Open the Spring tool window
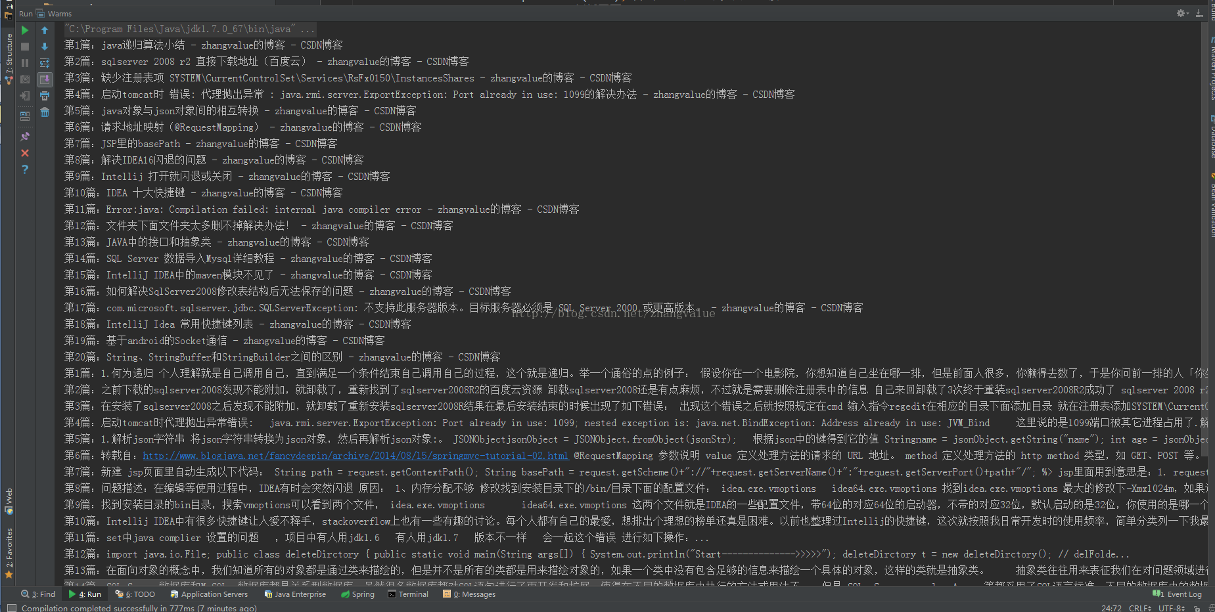This screenshot has height=612, width=1215. coord(357,594)
